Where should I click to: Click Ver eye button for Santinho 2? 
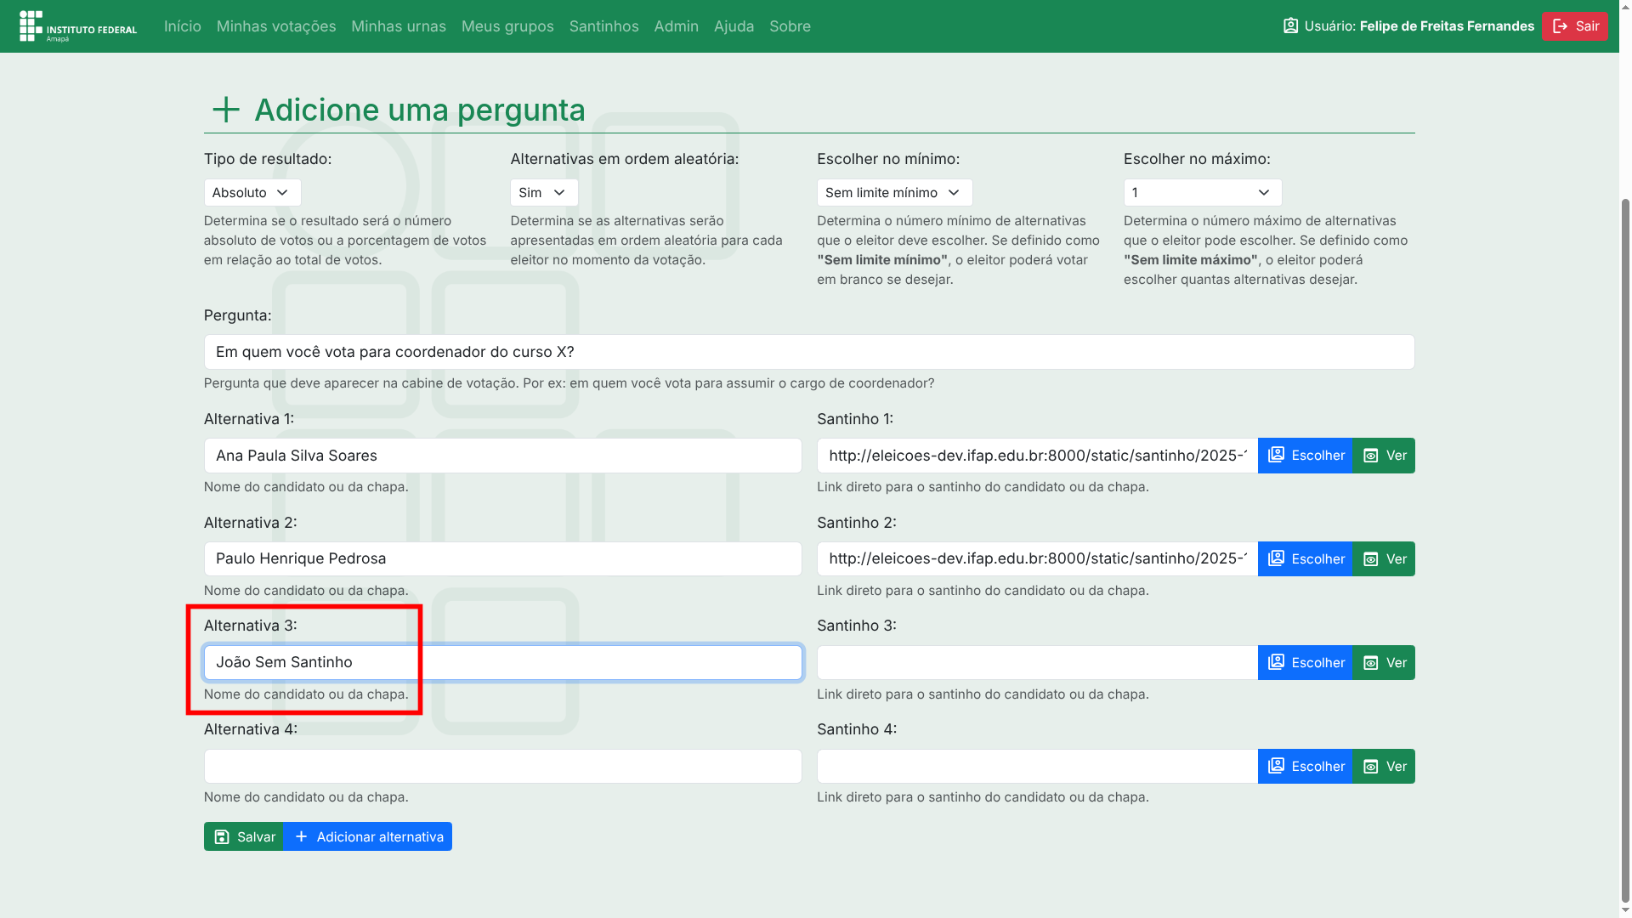point(1384,559)
